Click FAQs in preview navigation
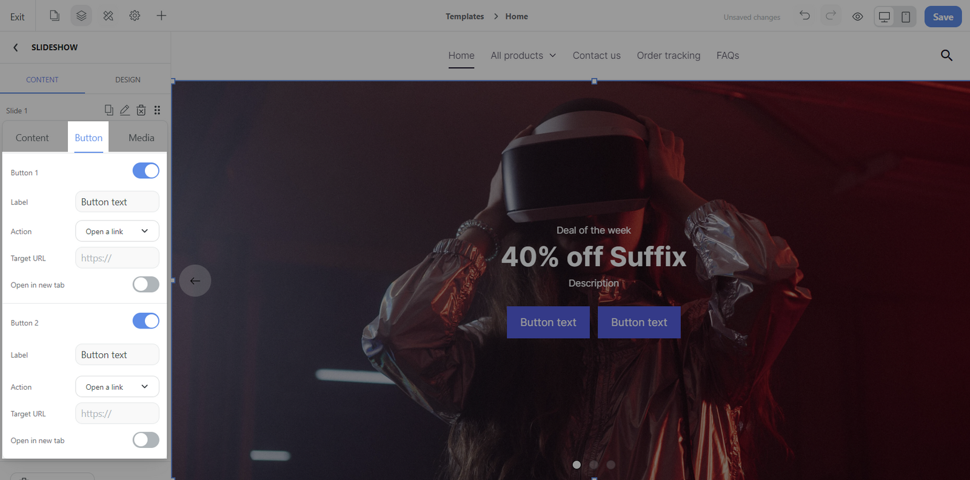Image resolution: width=970 pixels, height=480 pixels. [x=727, y=55]
